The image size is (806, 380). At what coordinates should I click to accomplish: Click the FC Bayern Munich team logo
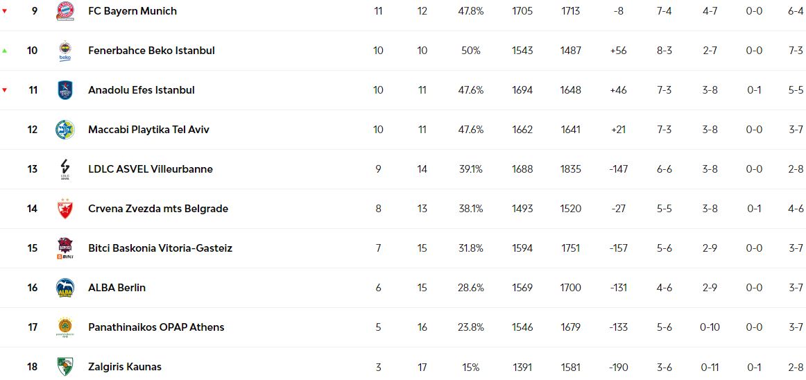point(65,11)
